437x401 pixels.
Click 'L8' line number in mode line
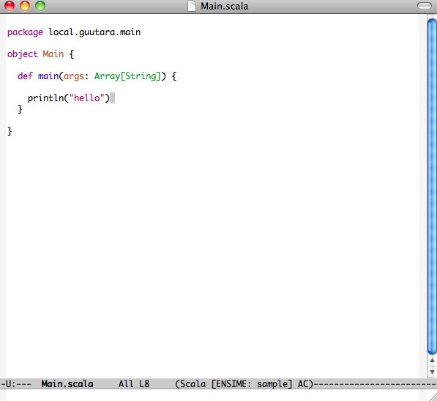pos(144,384)
